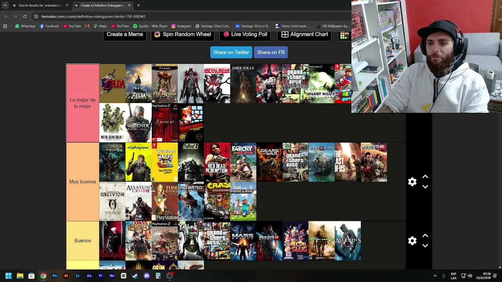Launch Microsoft Store from the taskbar
Image resolution: width=502 pixels, height=282 pixels.
(31, 276)
